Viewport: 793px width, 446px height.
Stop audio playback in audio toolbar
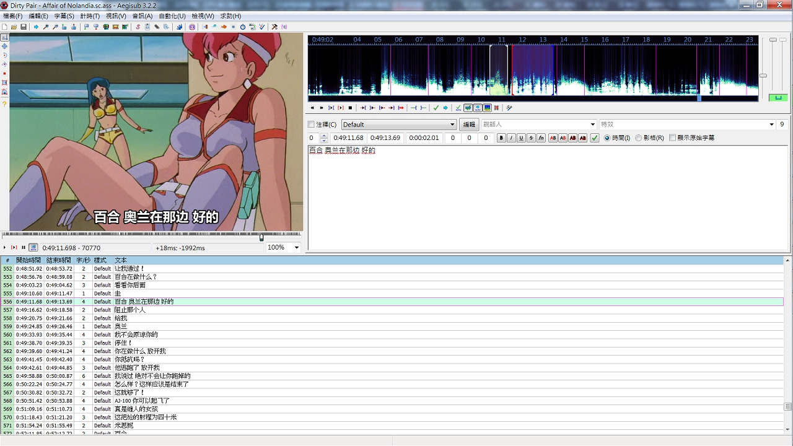350,108
